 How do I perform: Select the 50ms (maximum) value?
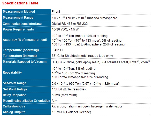(64, 95)
